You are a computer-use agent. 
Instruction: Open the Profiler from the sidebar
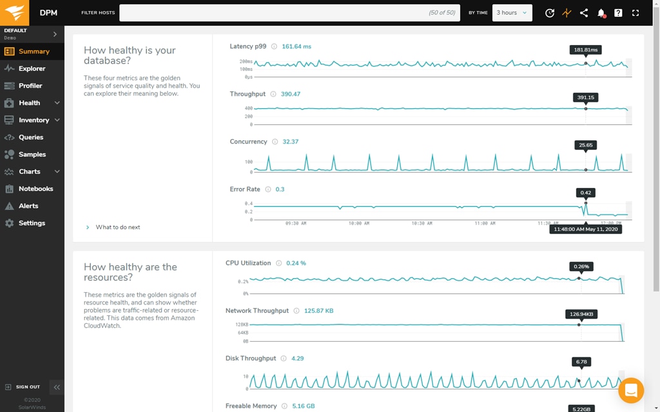pyautogui.click(x=32, y=86)
